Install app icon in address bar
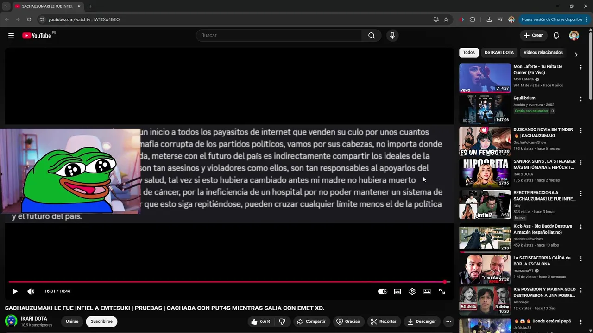The image size is (593, 333). [436, 19]
